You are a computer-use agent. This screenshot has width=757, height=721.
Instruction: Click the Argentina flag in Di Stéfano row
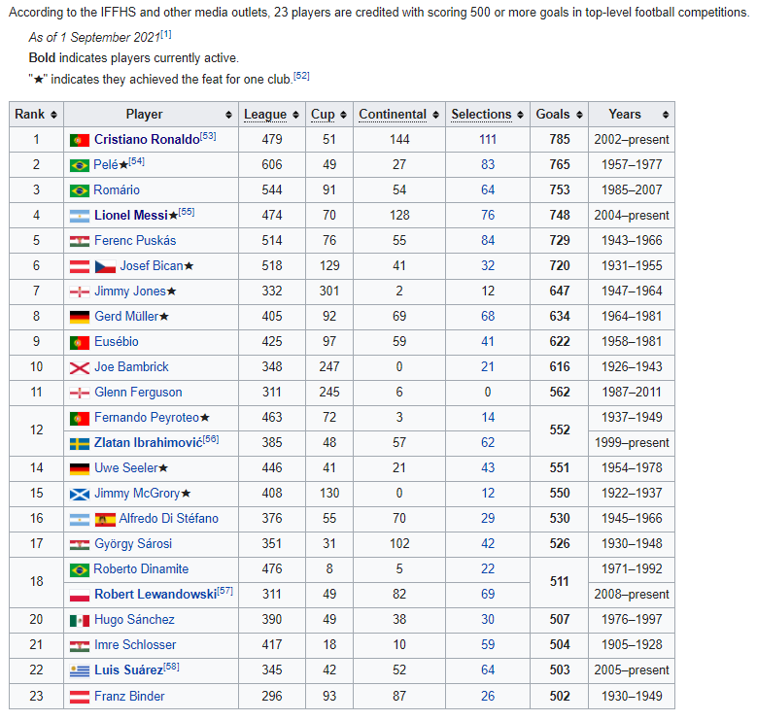click(x=79, y=519)
